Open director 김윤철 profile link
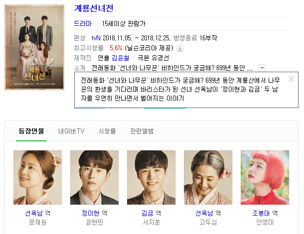Viewport: 304px width, 234px height. click(x=121, y=58)
